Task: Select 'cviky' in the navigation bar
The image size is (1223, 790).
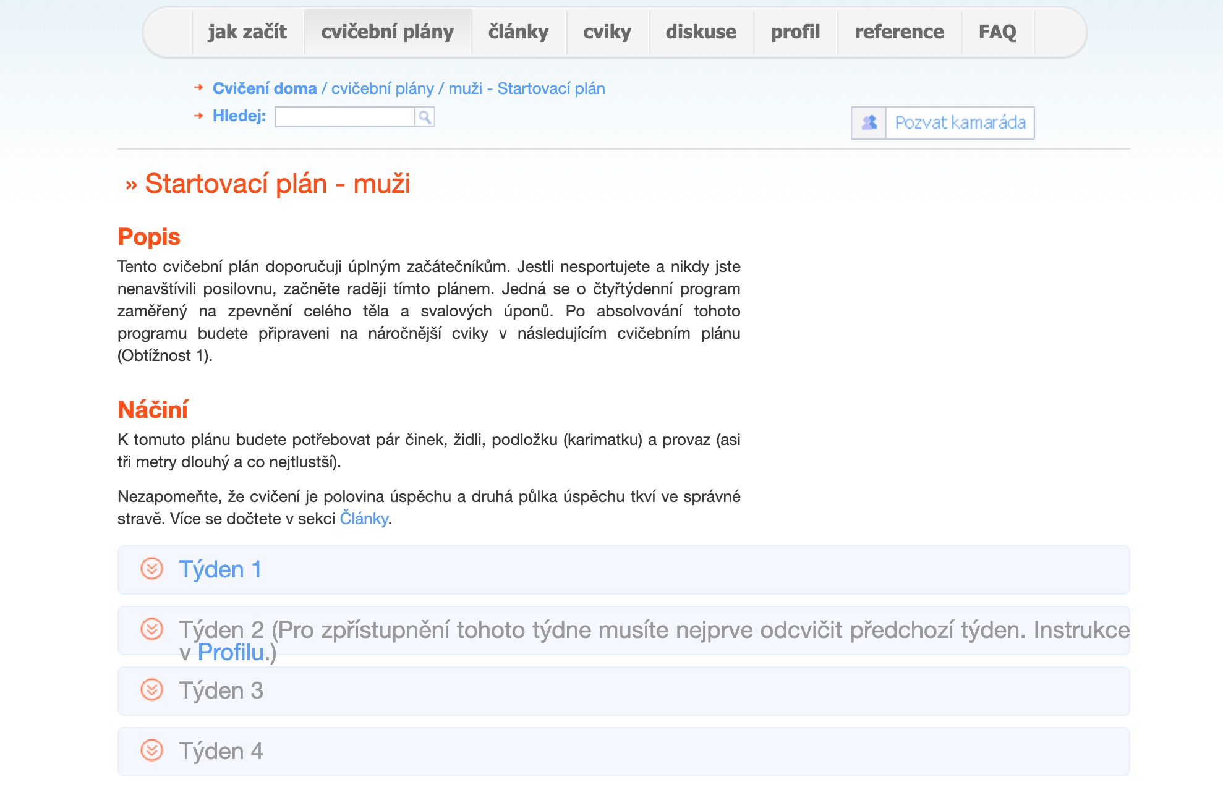Action: pos(607,32)
